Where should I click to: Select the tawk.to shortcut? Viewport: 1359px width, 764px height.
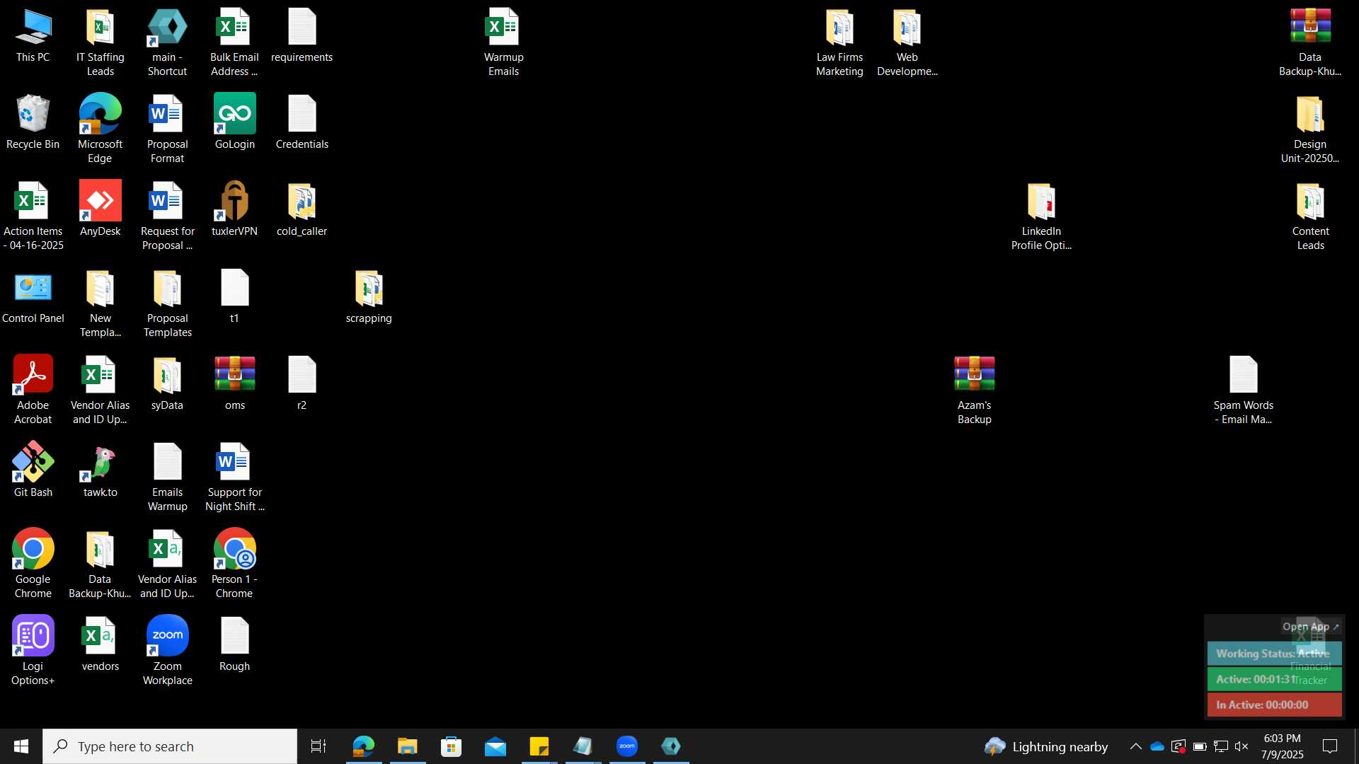[101, 471]
